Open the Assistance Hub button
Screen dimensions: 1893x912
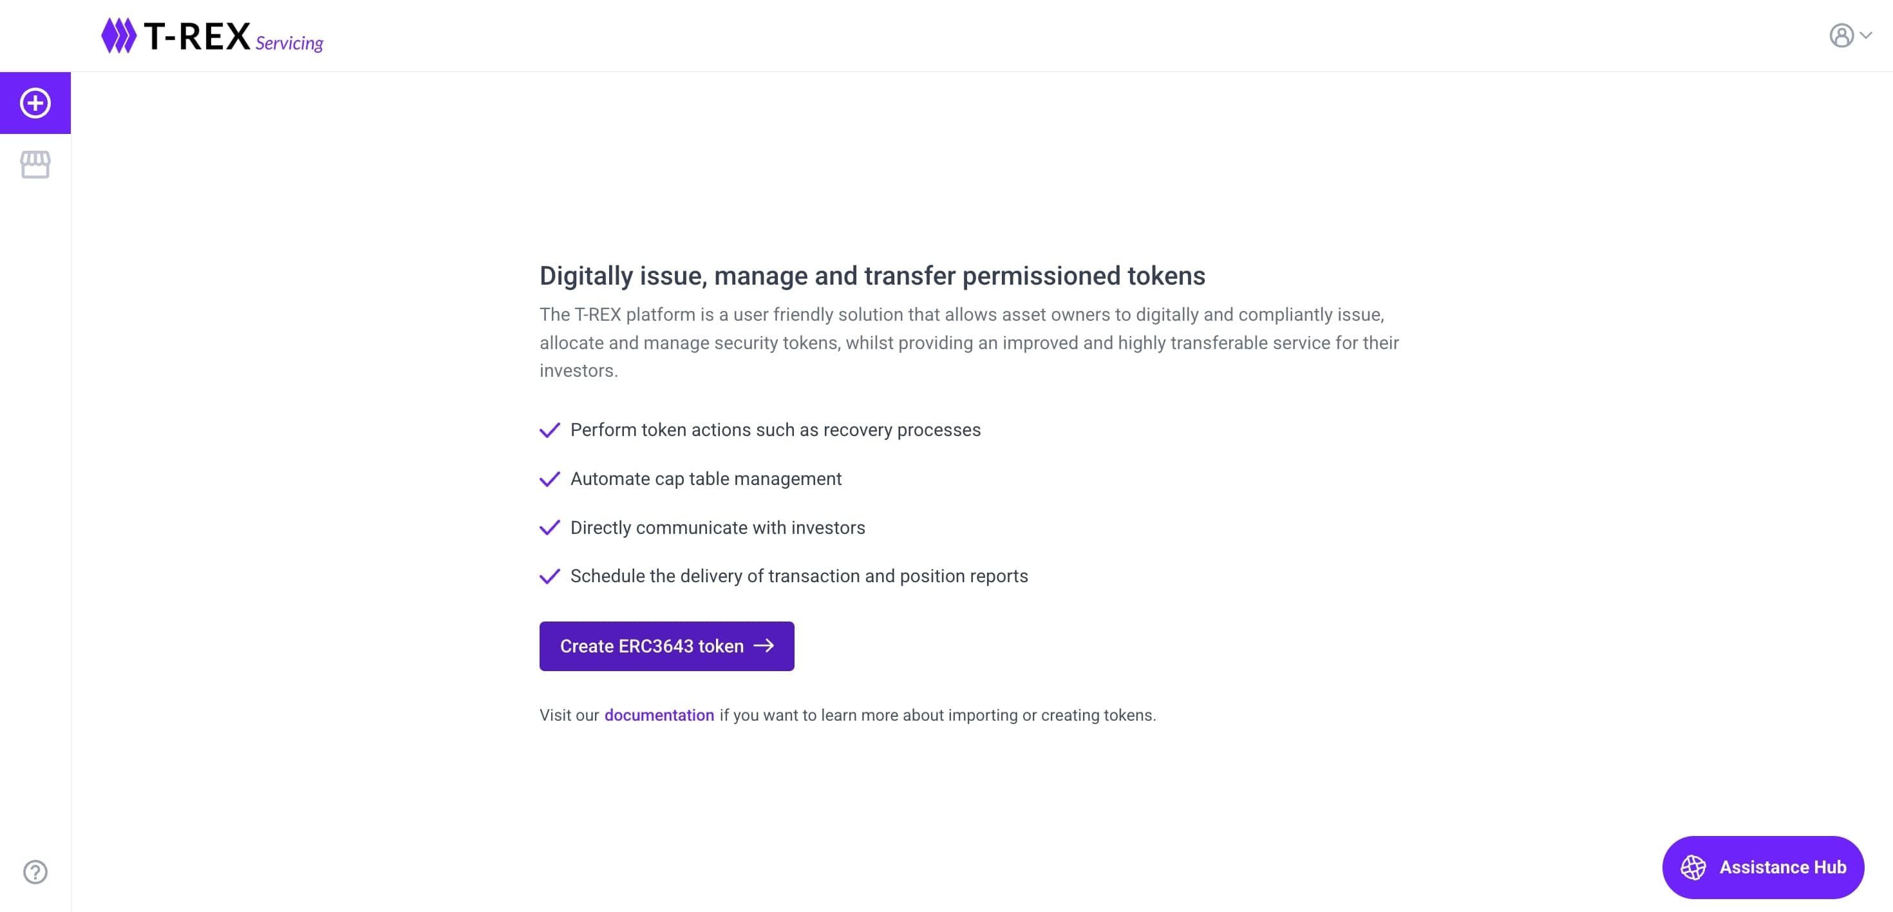(x=1763, y=867)
